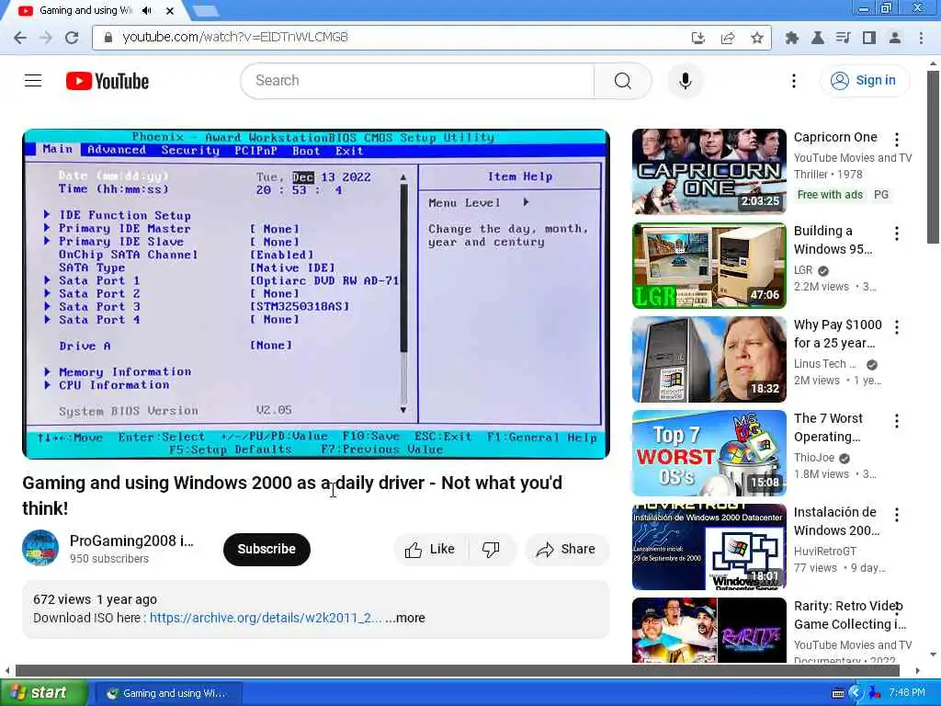Open the Chrome profile icon
Image resolution: width=941 pixels, height=706 pixels.
[x=895, y=38]
